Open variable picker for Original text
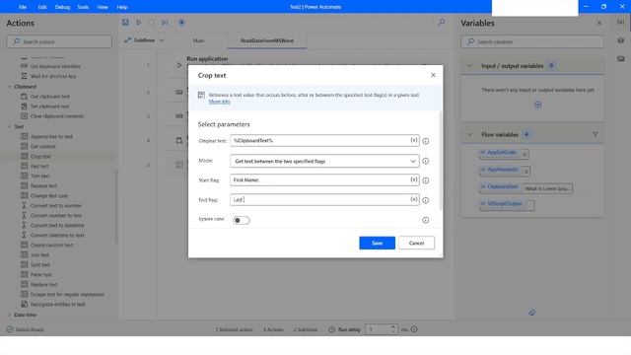Viewport: 631px width, 355px height. 414,140
